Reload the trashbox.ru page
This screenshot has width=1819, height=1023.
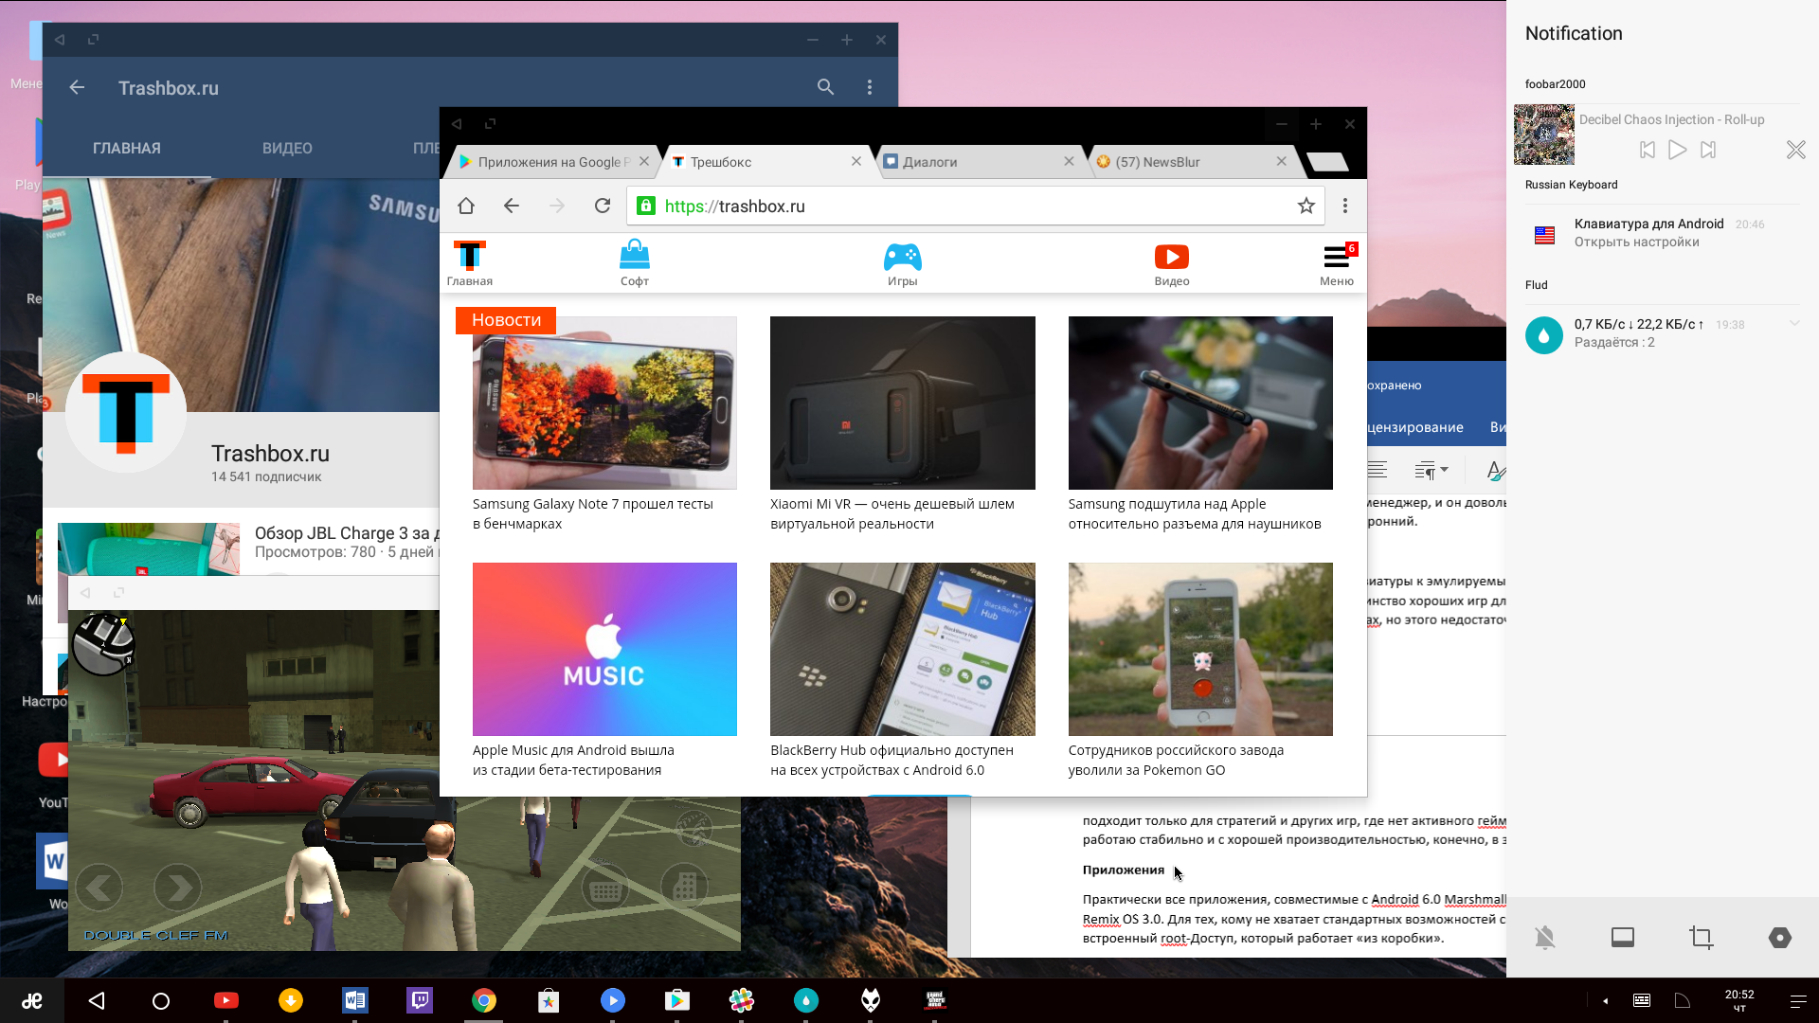[603, 206]
